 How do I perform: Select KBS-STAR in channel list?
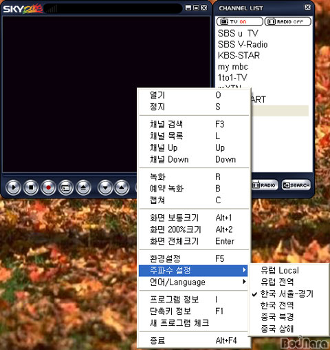(239, 56)
